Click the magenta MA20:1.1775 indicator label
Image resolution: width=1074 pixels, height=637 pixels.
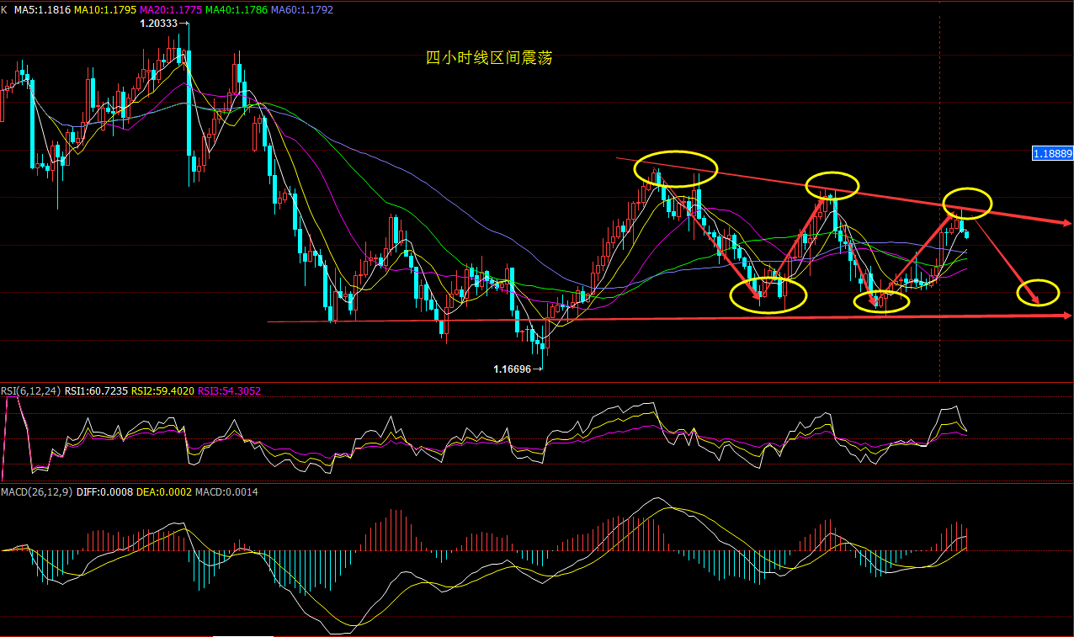tap(171, 10)
